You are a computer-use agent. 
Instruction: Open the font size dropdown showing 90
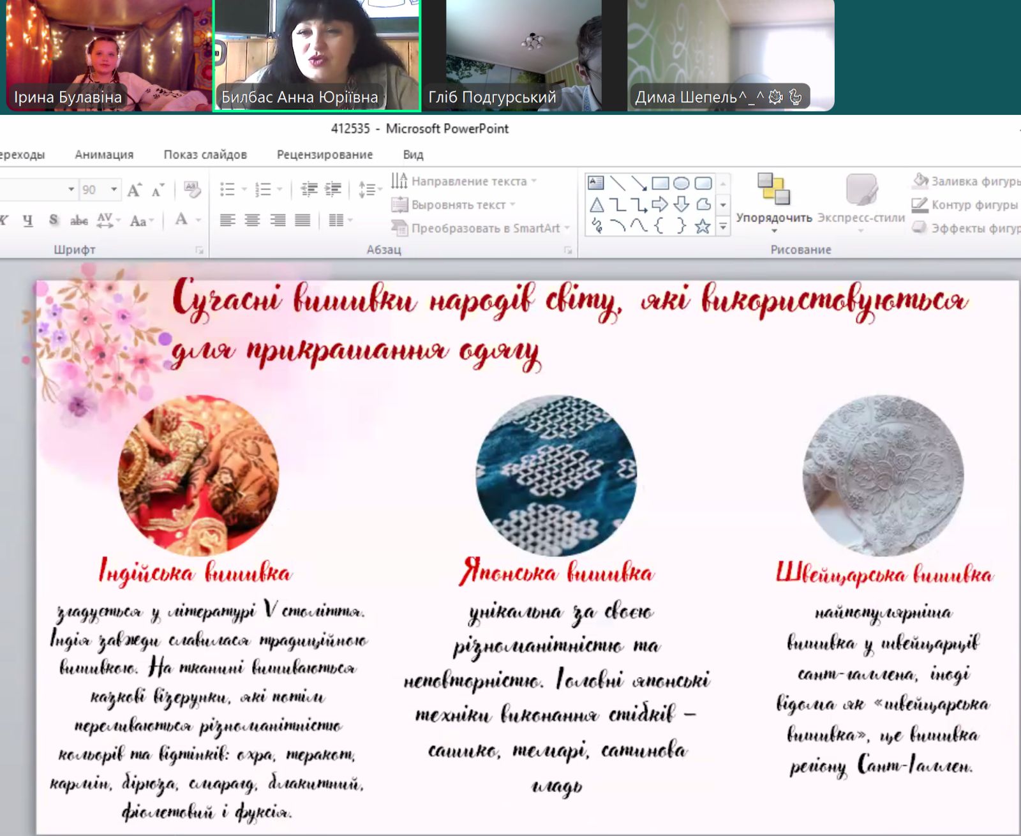click(114, 190)
